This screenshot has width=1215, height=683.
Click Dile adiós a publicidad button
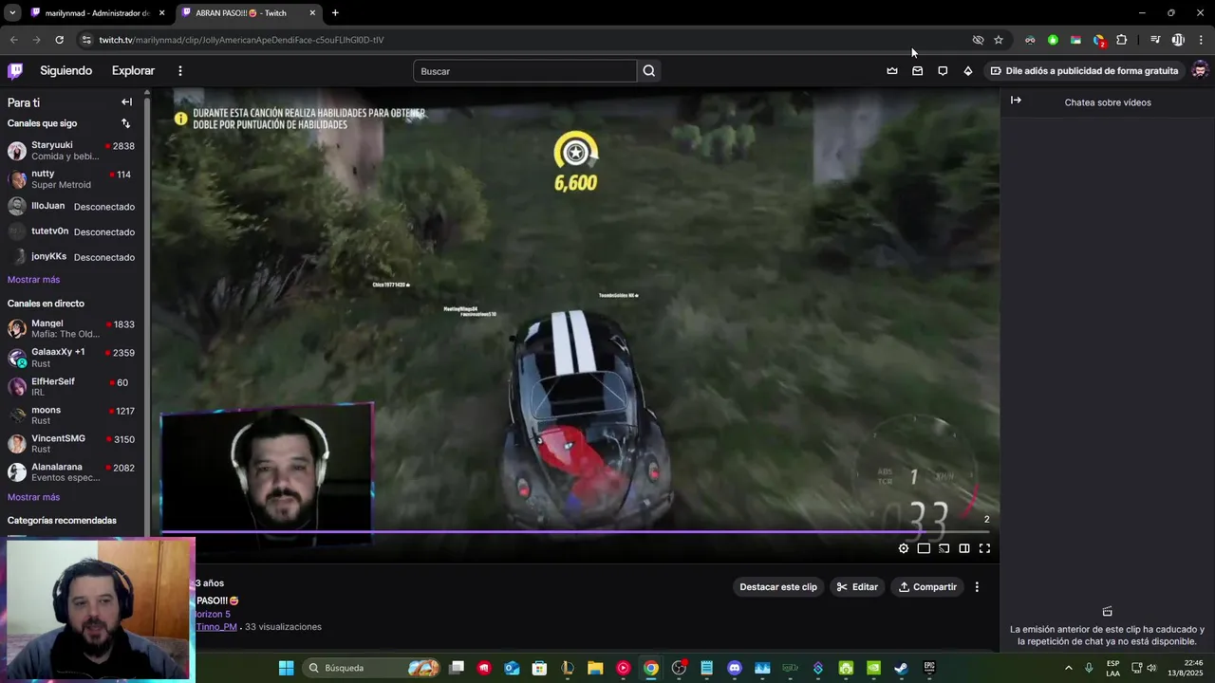coord(1084,70)
